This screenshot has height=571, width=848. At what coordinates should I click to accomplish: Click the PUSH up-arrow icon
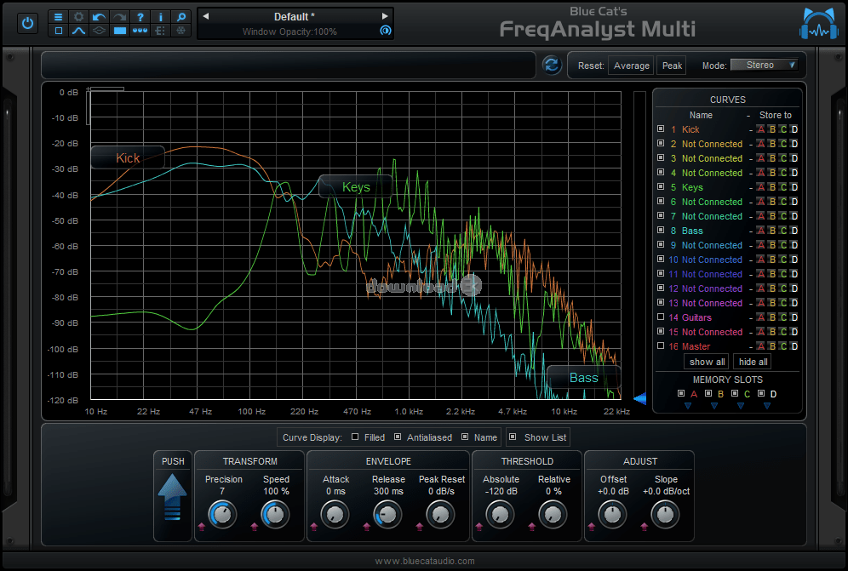[x=173, y=497]
